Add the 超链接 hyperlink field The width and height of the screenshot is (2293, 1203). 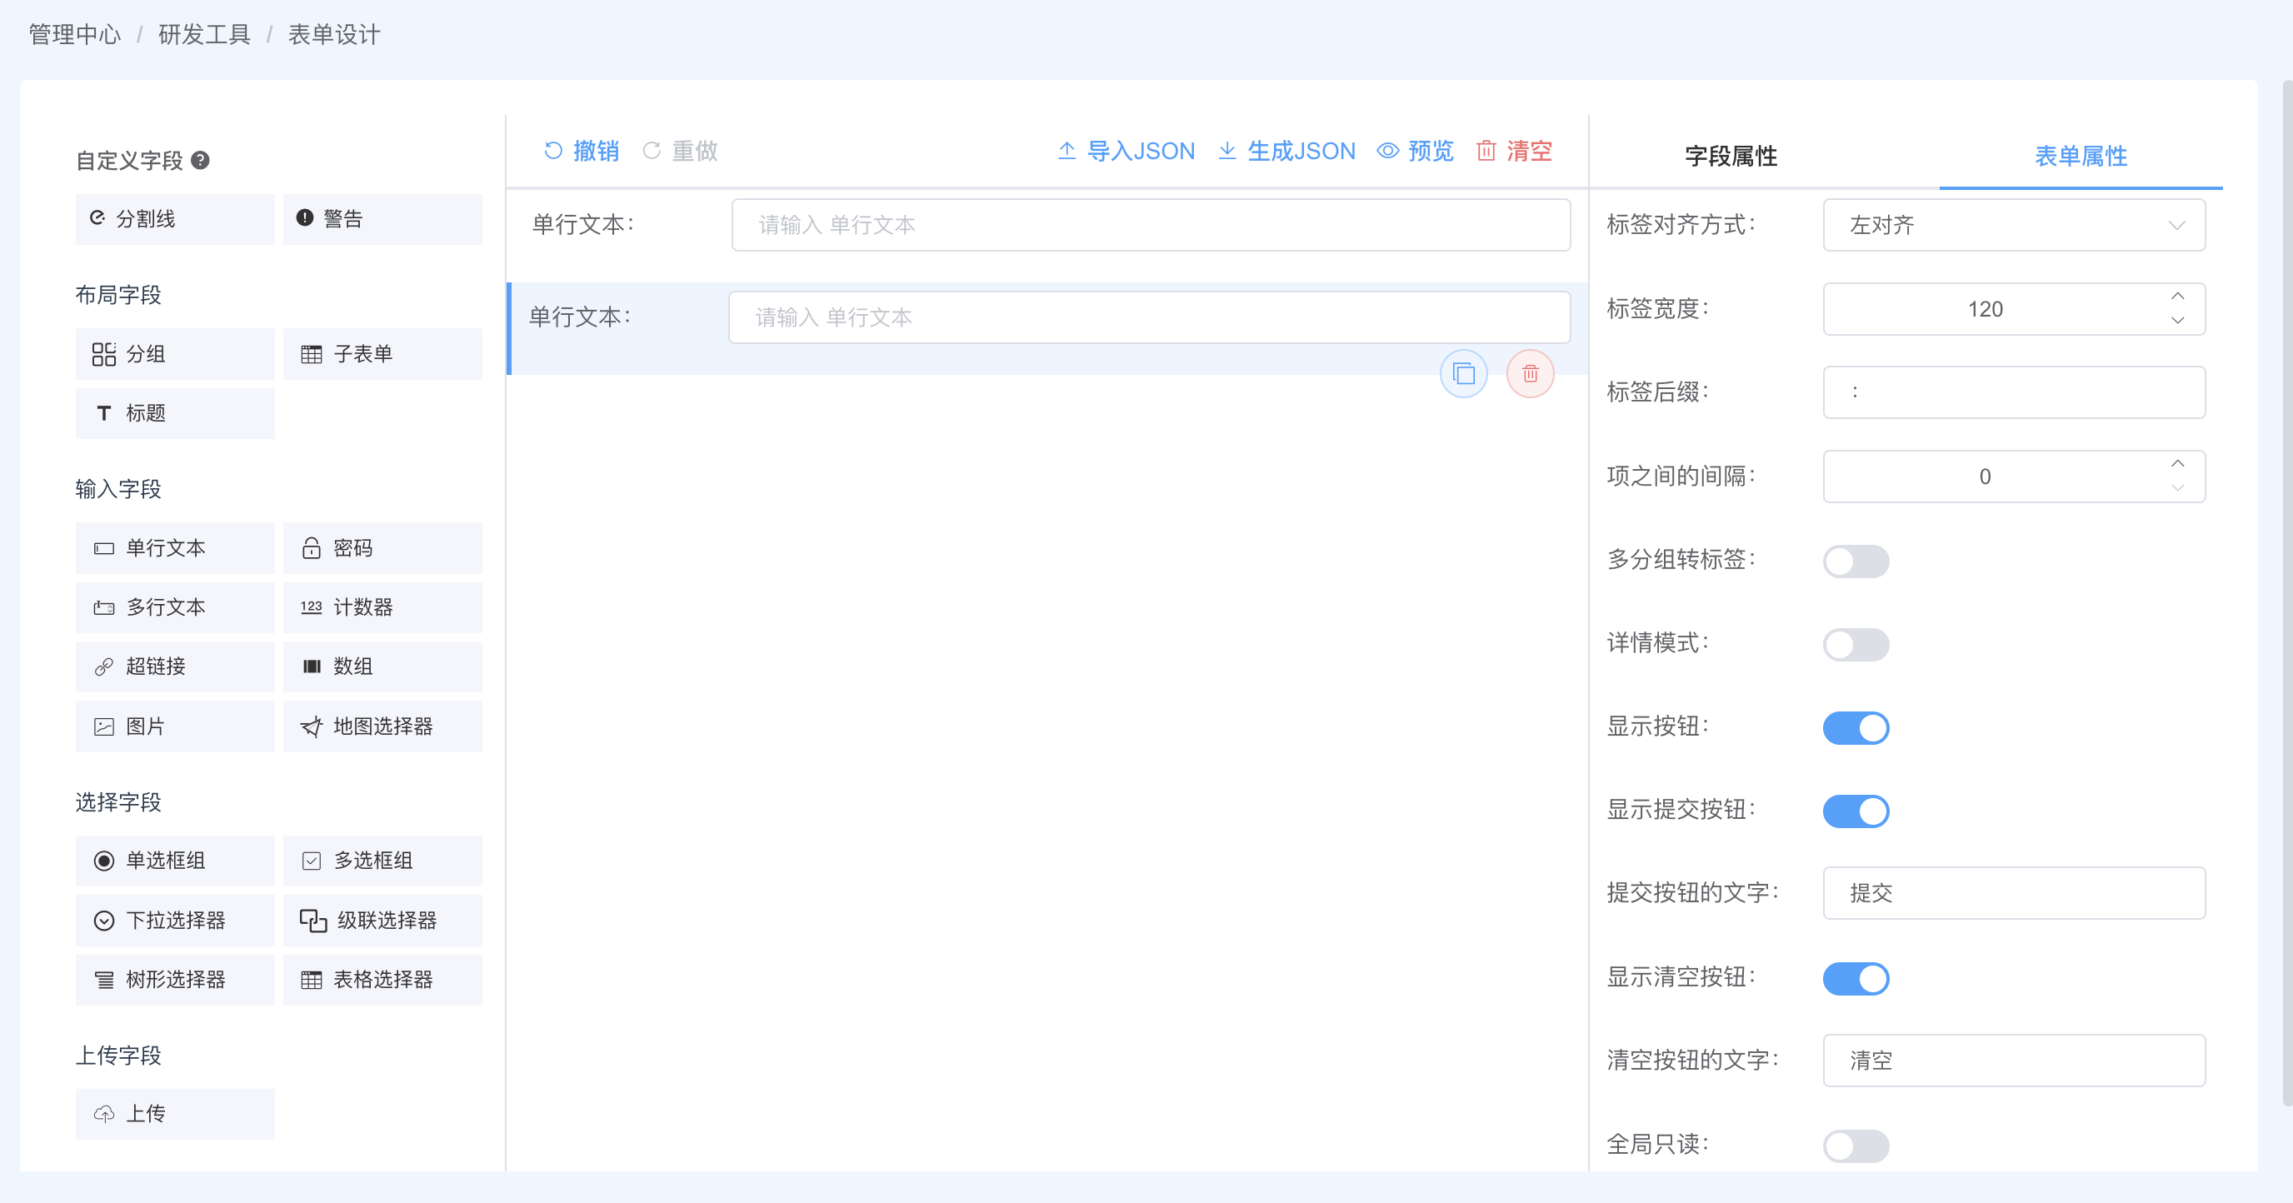point(174,666)
